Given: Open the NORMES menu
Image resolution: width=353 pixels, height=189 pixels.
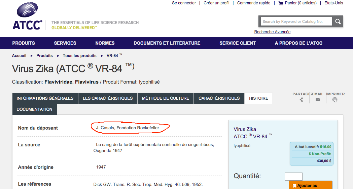Looking at the screenshot, I should click(x=105, y=43).
